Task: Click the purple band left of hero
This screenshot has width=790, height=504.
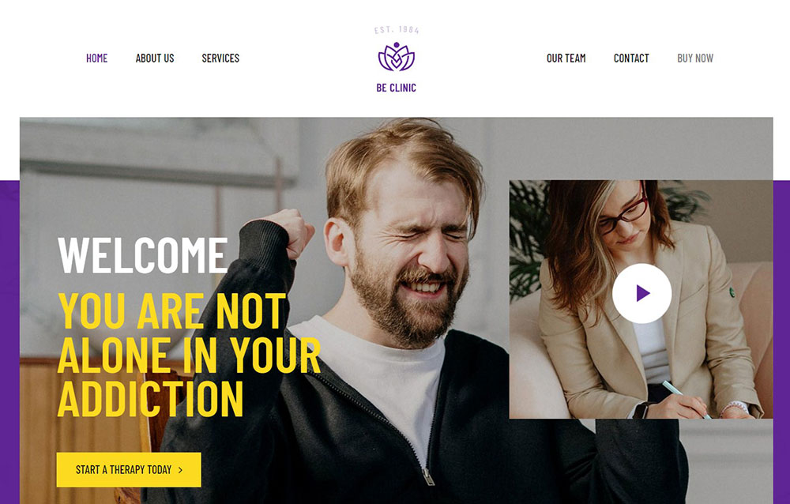Action: (x=9, y=342)
